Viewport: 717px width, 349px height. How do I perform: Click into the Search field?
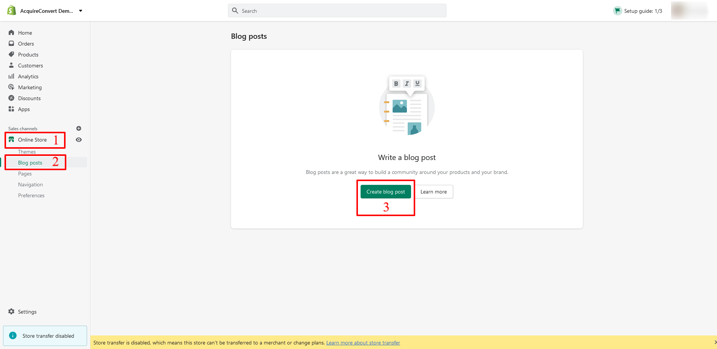(x=337, y=11)
